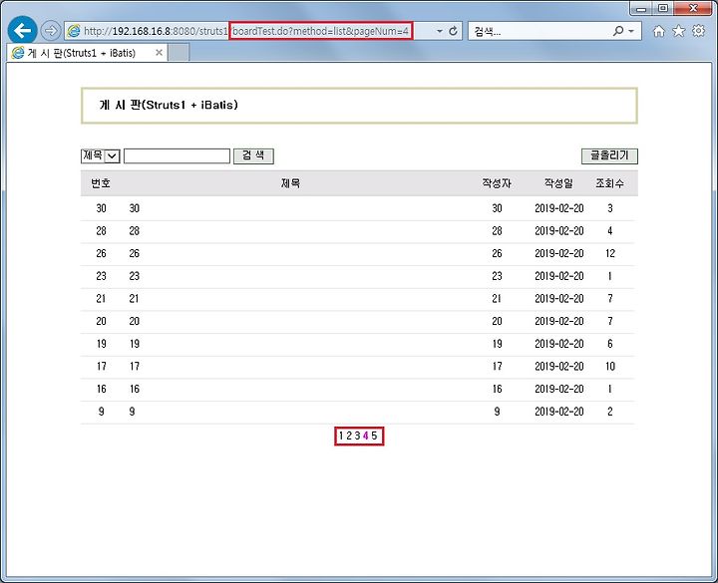Minimize the browser window
The height and width of the screenshot is (583, 718).
coord(641,8)
